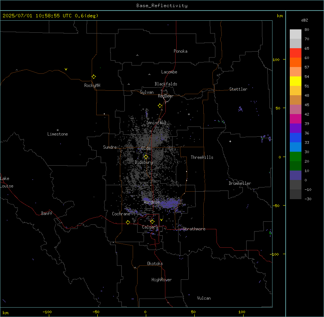
Task: Select the slate purple 10 dBZ legend band
Action: [x=295, y=175]
